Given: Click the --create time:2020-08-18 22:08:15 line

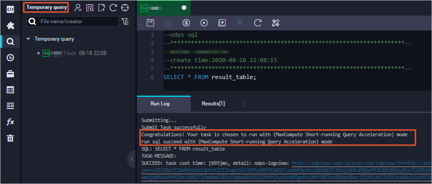Looking at the screenshot, I should 220,60.
